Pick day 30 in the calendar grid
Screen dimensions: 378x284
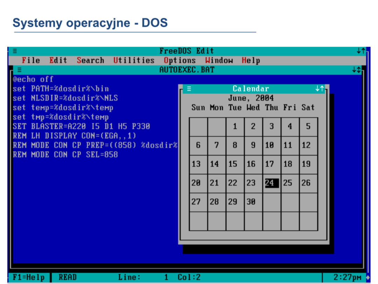(251, 202)
